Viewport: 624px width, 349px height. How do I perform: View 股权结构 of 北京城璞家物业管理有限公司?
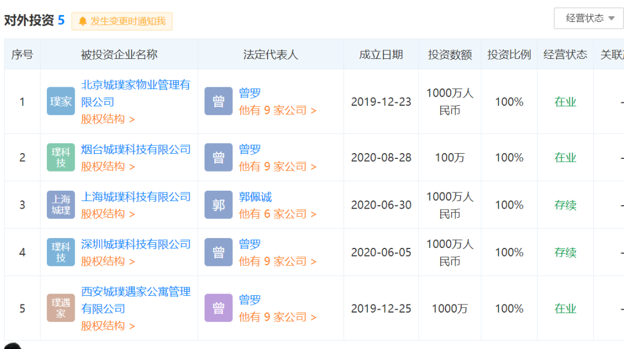click(x=102, y=119)
